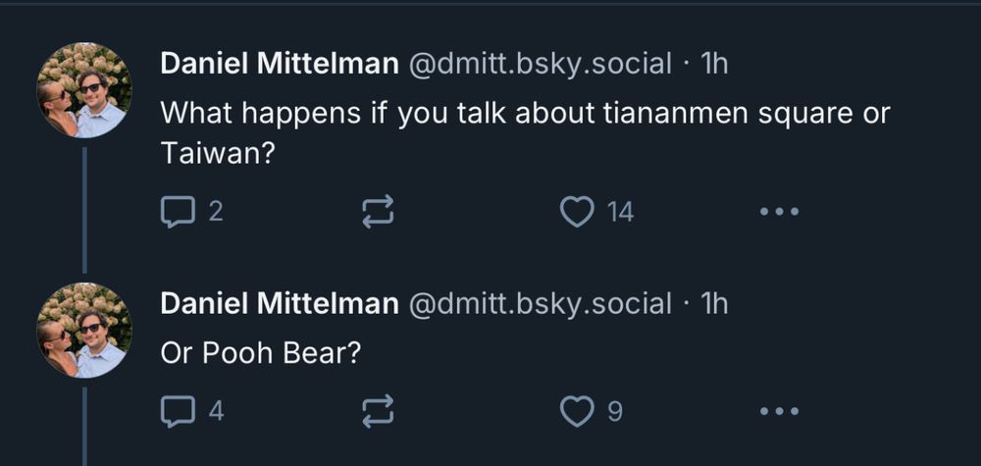The image size is (981, 466).
Task: Click the author name above "Or Pooh Bear?"
Action: click(x=279, y=303)
